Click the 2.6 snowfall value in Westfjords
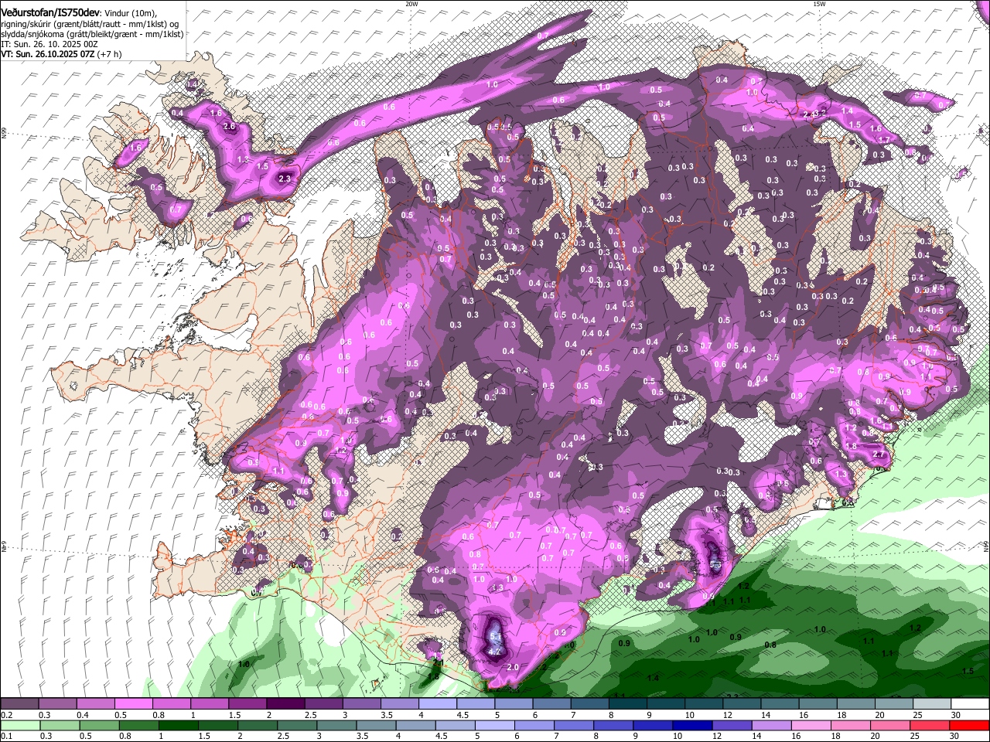Viewport: 990px width, 742px height. 228,126
